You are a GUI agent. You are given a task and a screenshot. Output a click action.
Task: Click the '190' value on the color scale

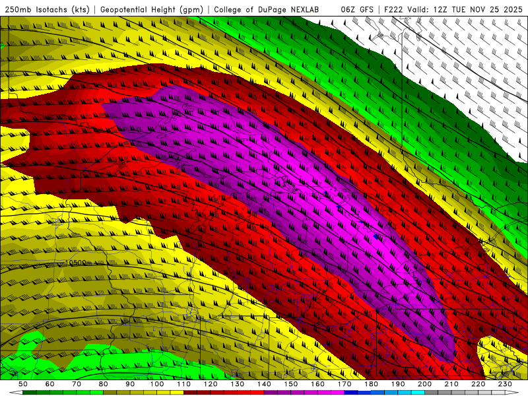point(398,384)
